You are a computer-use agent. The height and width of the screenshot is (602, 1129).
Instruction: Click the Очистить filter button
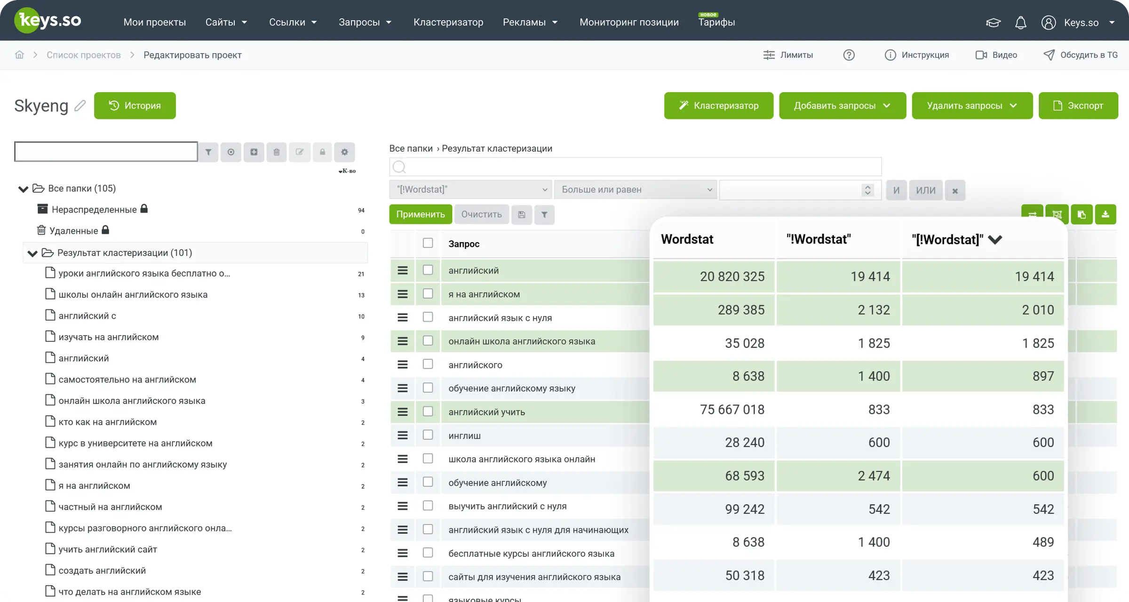(482, 214)
